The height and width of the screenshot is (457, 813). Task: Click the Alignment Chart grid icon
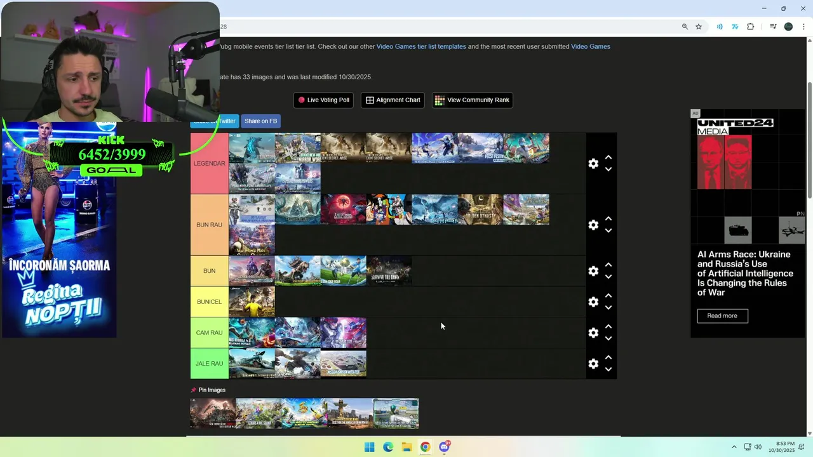click(370, 100)
